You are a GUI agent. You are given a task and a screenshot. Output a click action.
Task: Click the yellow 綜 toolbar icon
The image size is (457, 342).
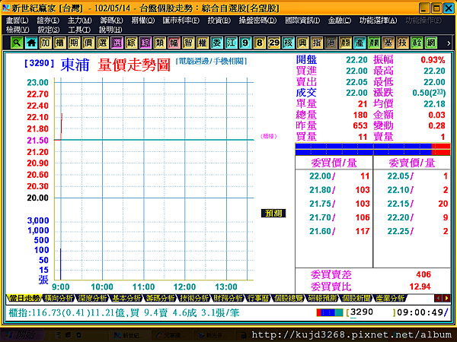(131, 43)
